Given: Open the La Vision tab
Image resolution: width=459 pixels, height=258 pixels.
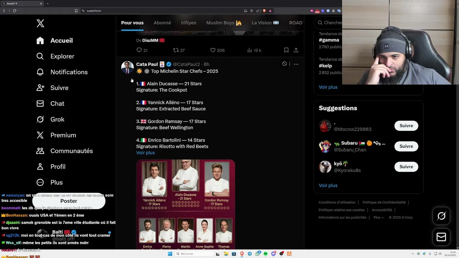Looking at the screenshot, I should [x=265, y=23].
